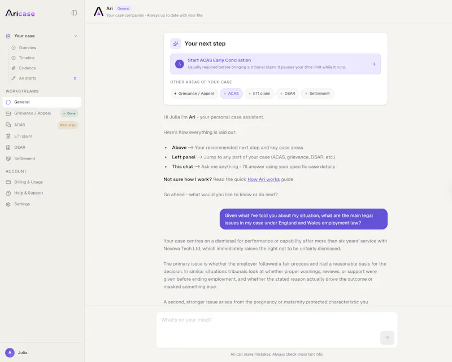Screen dimensions: 452x362
Task: Click the General chat bubble icon
Action: coord(8,102)
